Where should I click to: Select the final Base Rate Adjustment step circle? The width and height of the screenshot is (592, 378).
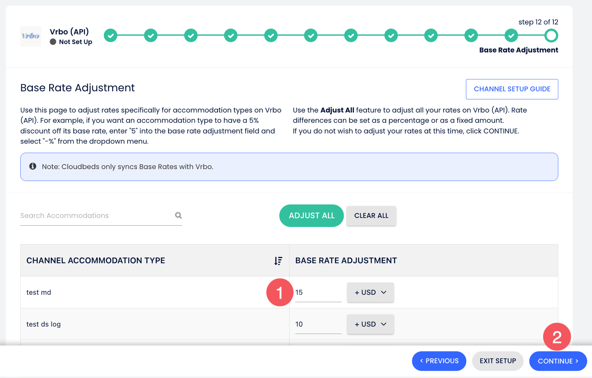coord(551,36)
